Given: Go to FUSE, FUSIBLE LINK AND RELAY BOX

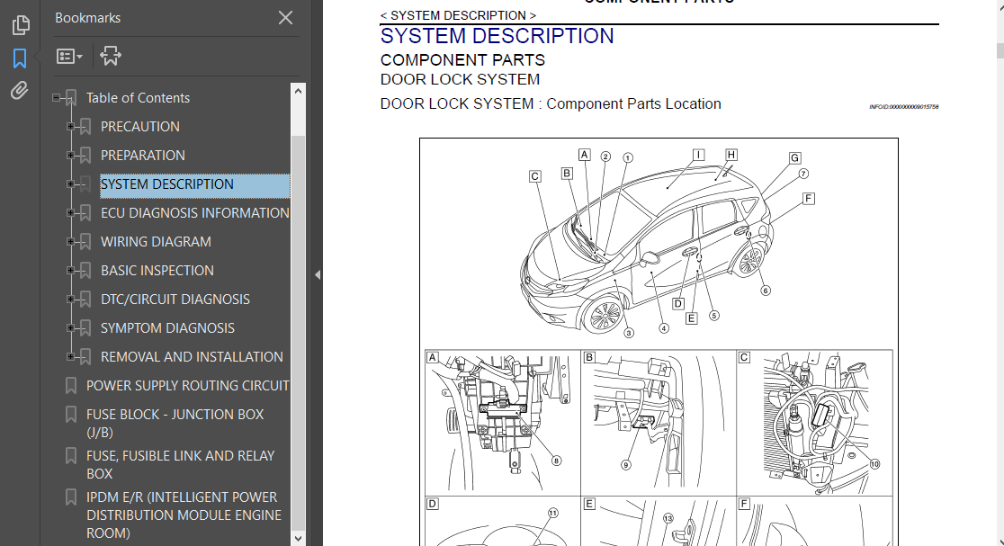Looking at the screenshot, I should 181,465.
